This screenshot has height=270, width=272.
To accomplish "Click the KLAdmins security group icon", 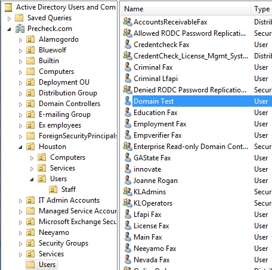I will (x=128, y=192).
